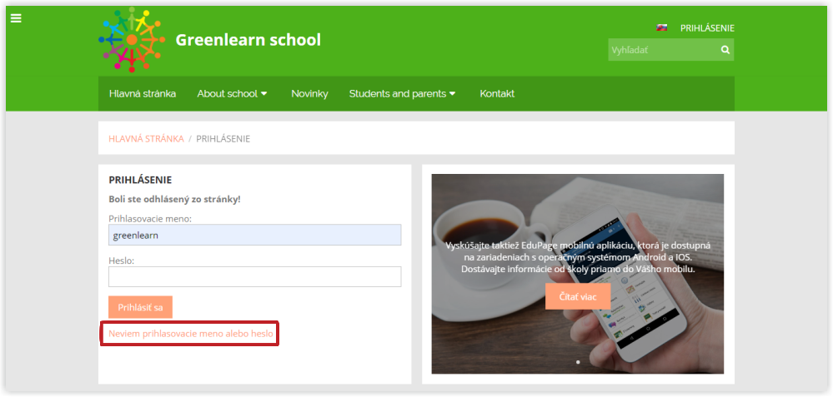Click HLAVNÁ STRÁNKA breadcrumb link
The width and height of the screenshot is (833, 397).
(146, 139)
